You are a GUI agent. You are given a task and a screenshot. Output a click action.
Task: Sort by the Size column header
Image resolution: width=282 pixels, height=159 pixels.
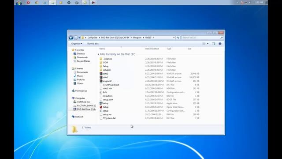pyautogui.click(x=189, y=49)
